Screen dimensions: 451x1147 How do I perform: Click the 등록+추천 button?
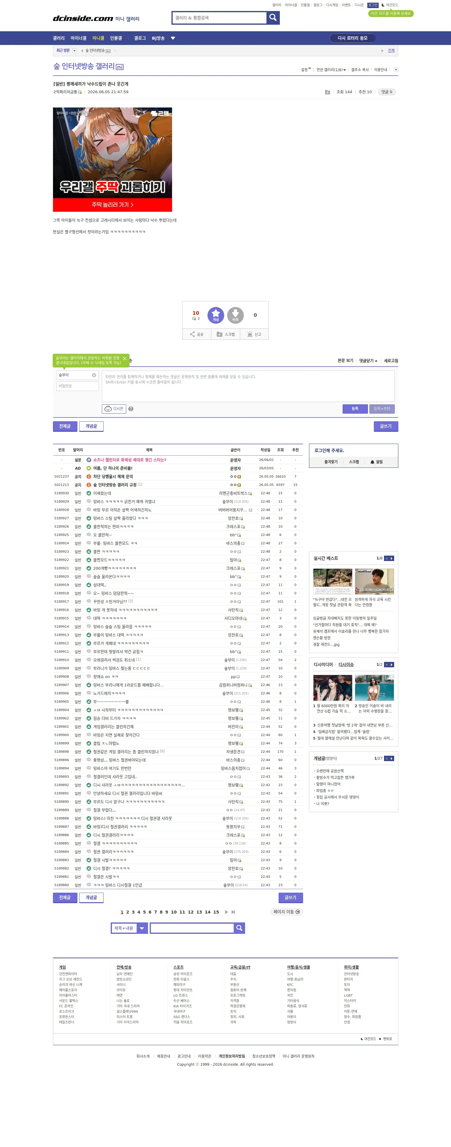(x=382, y=409)
